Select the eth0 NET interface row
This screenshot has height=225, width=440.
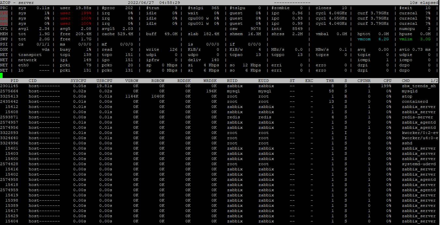[x=220, y=65]
